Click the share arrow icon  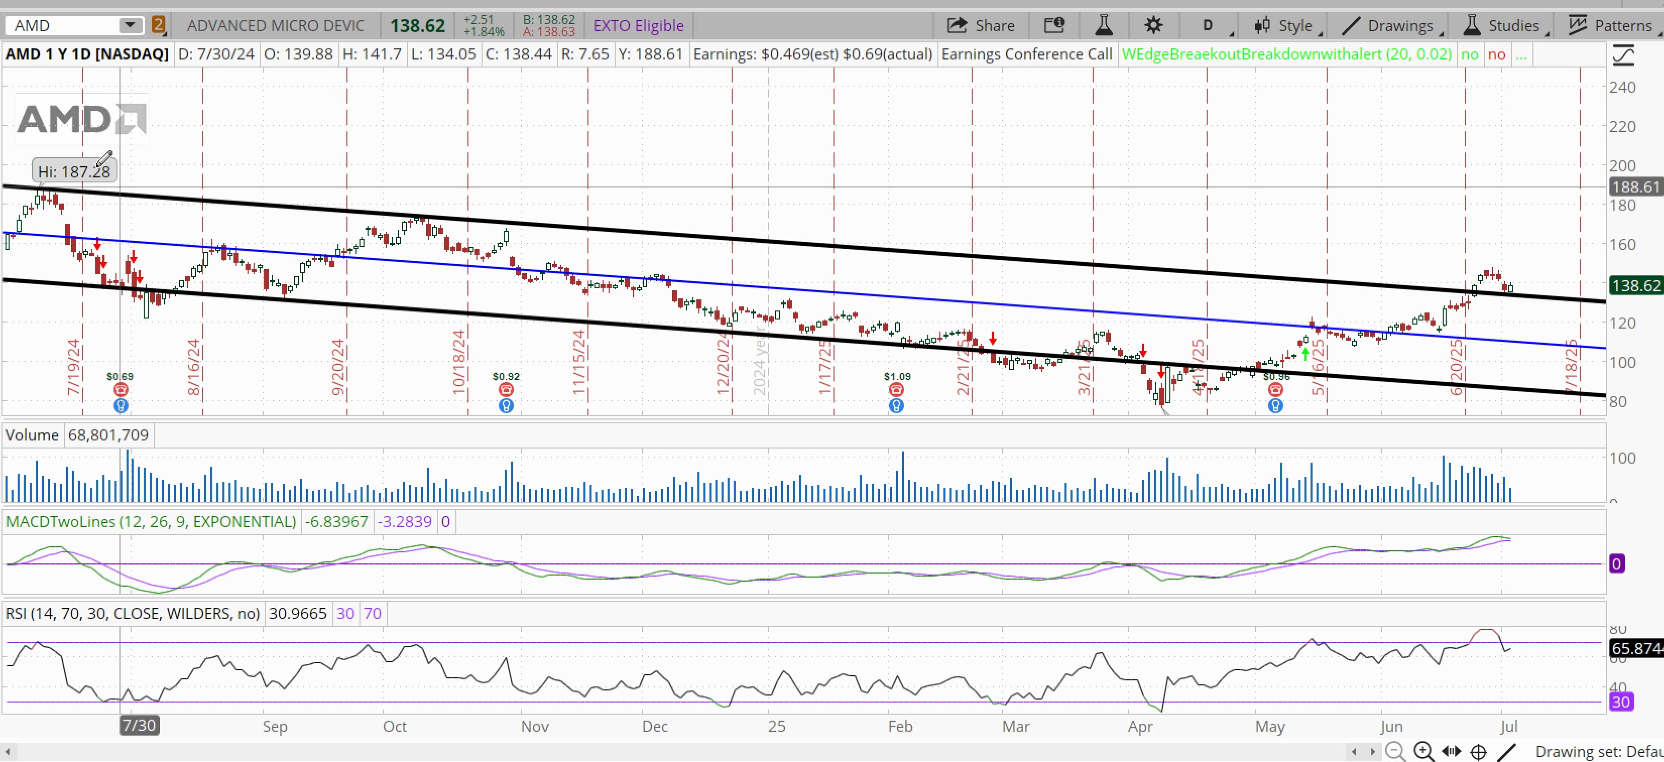coord(957,26)
